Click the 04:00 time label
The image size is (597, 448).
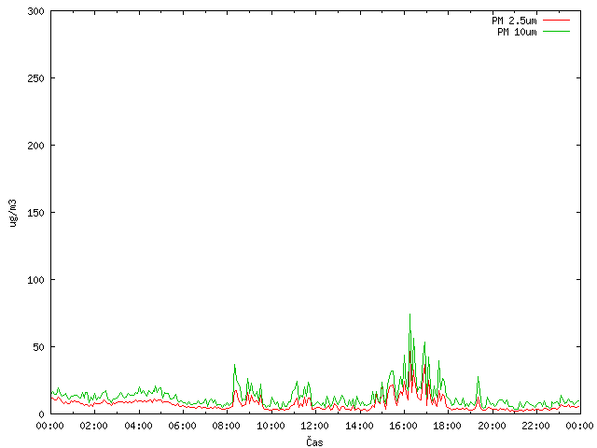pyautogui.click(x=138, y=426)
